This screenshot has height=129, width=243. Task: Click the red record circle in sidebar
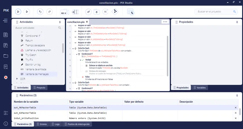(x=6, y=77)
